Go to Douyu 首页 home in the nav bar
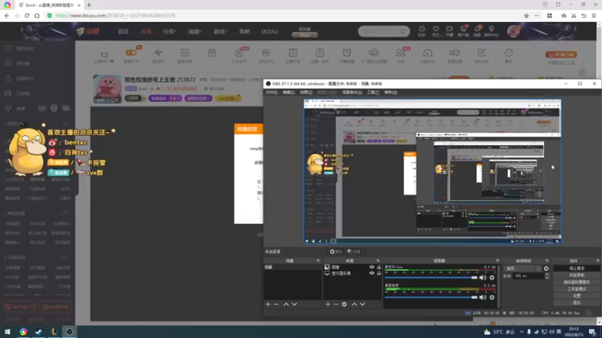This screenshot has height=338, width=602. pos(123,32)
